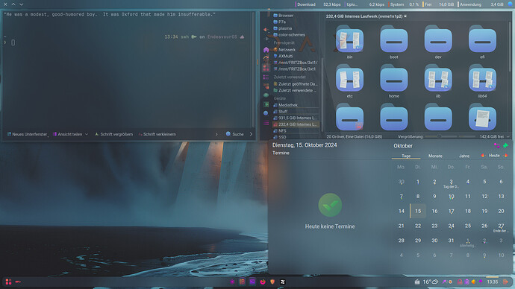The image size is (515, 289).
Task: Open the Brave browser taskbar icon
Action: [272, 282]
